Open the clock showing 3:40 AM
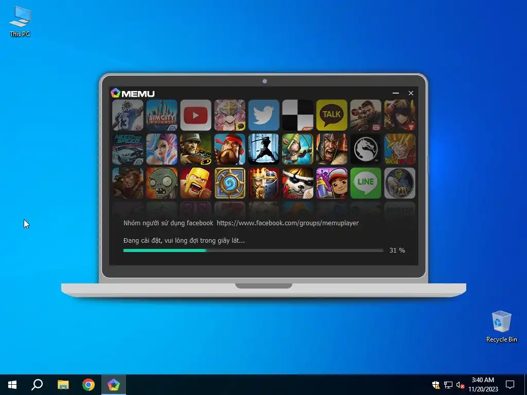The image size is (527, 395). (x=483, y=385)
